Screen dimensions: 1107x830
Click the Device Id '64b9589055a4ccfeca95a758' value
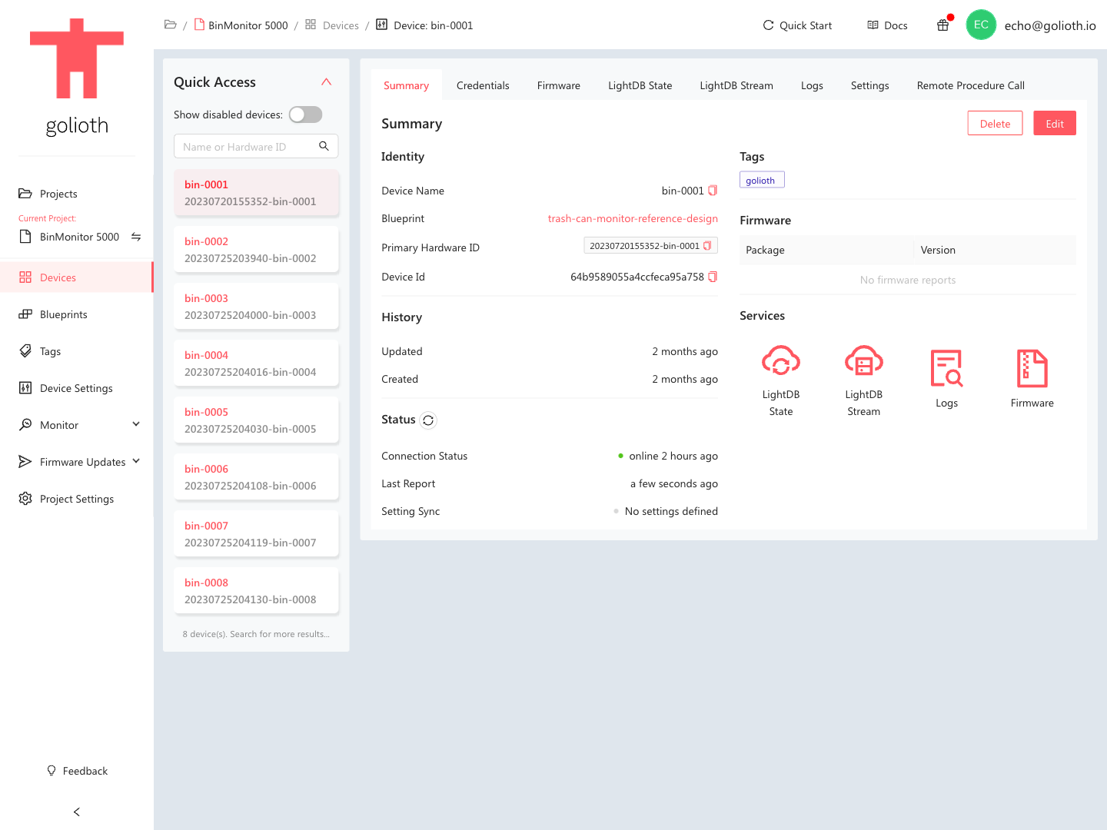tap(637, 277)
